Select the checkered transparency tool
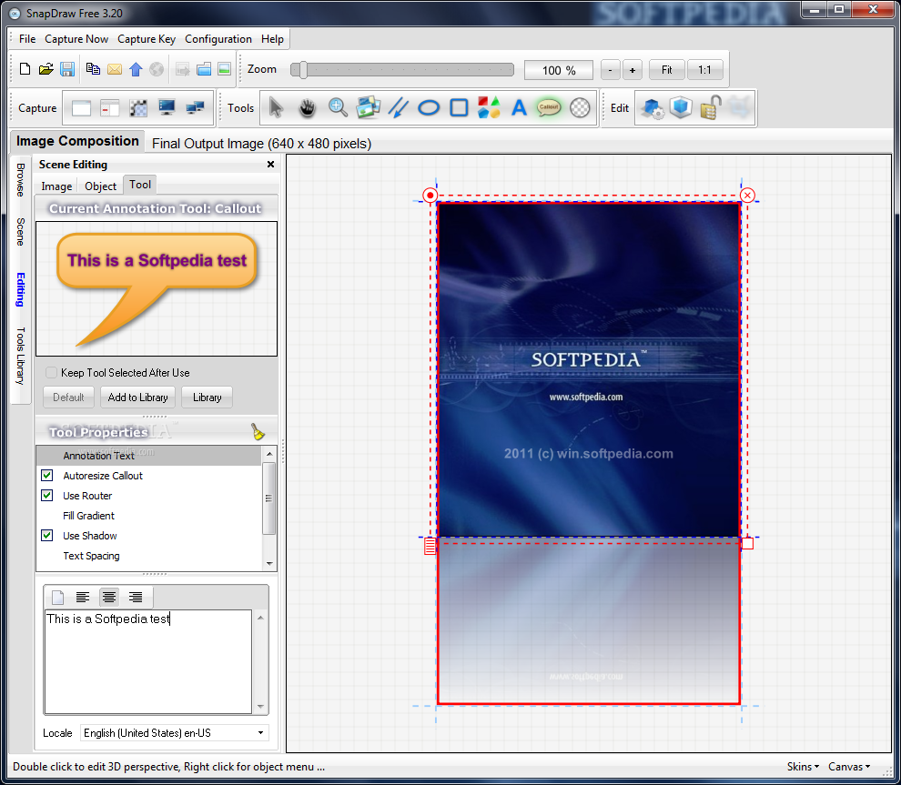This screenshot has width=901, height=785. (580, 107)
